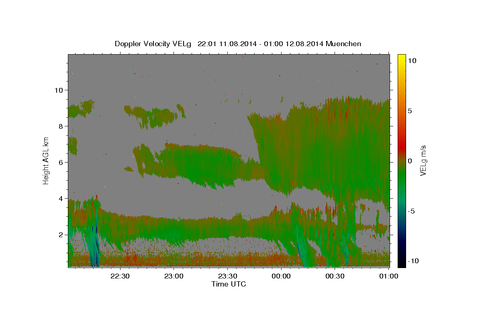This screenshot has height=321, width=482.
Task: Click the colorbar bottom value -10
Action: (x=413, y=261)
